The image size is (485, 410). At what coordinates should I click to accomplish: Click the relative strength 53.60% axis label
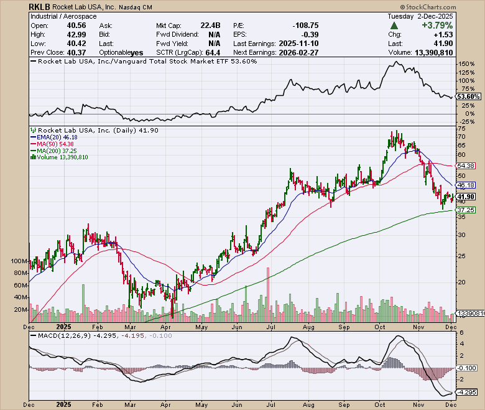469,96
